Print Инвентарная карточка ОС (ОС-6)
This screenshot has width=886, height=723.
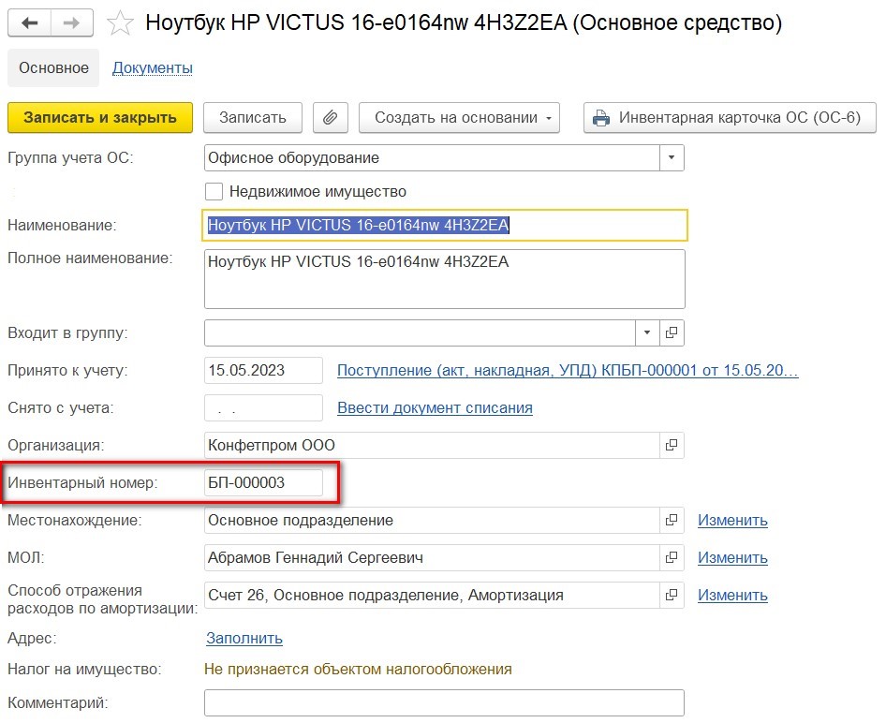point(730,117)
